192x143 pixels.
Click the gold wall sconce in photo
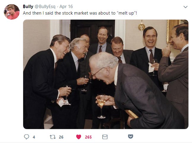[x=142, y=26]
